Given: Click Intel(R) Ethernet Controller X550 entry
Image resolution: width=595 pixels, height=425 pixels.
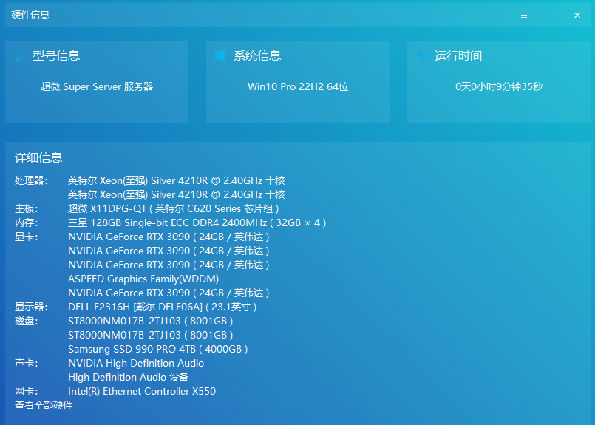Looking at the screenshot, I should [142, 391].
